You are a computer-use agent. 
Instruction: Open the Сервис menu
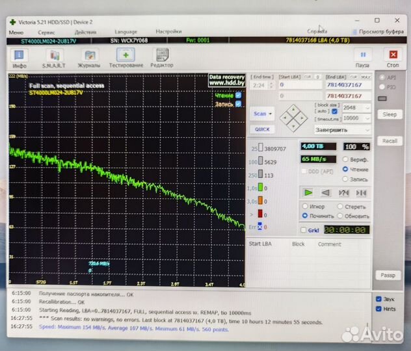click(x=46, y=32)
